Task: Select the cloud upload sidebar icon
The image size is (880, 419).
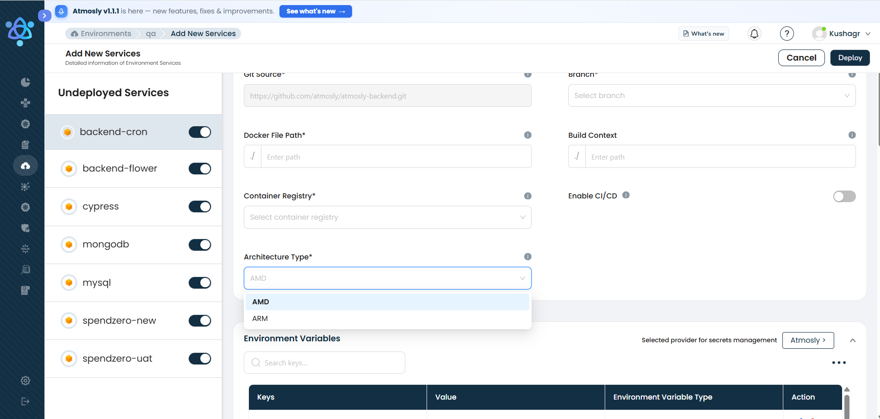Action: (x=25, y=166)
